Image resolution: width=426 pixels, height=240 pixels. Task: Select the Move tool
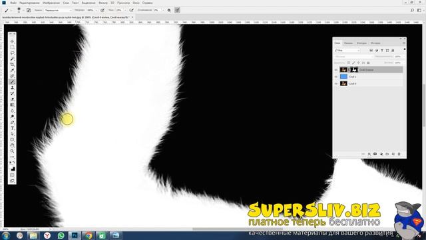coord(12,41)
